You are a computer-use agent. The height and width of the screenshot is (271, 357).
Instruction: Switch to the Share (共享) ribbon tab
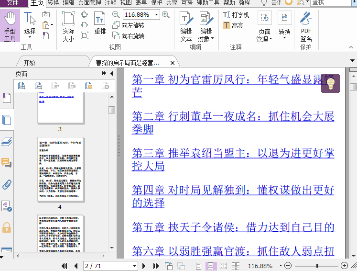point(172,3)
